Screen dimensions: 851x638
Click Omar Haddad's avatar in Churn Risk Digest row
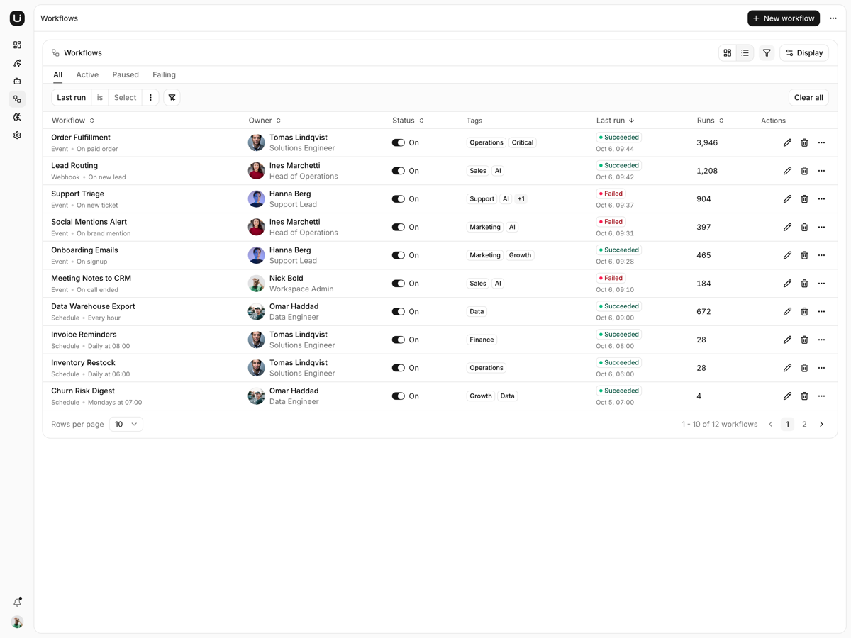[x=256, y=396]
